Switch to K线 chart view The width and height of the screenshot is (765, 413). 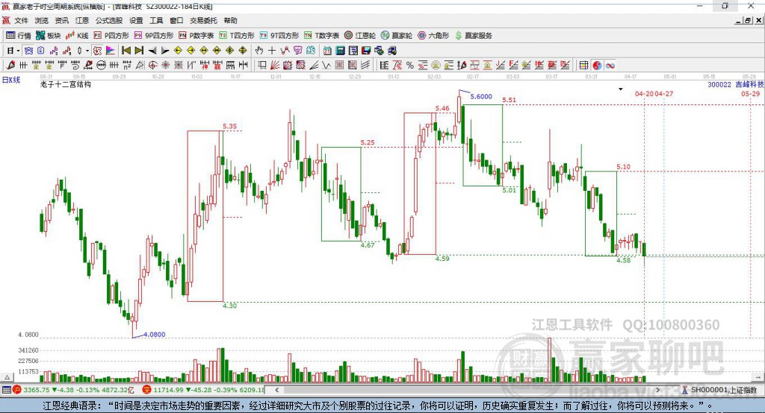coord(77,36)
